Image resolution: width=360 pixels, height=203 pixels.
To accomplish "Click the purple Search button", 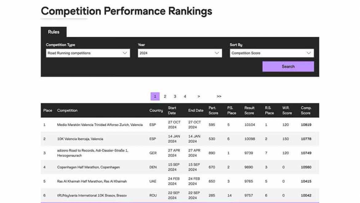I will 288,66.
